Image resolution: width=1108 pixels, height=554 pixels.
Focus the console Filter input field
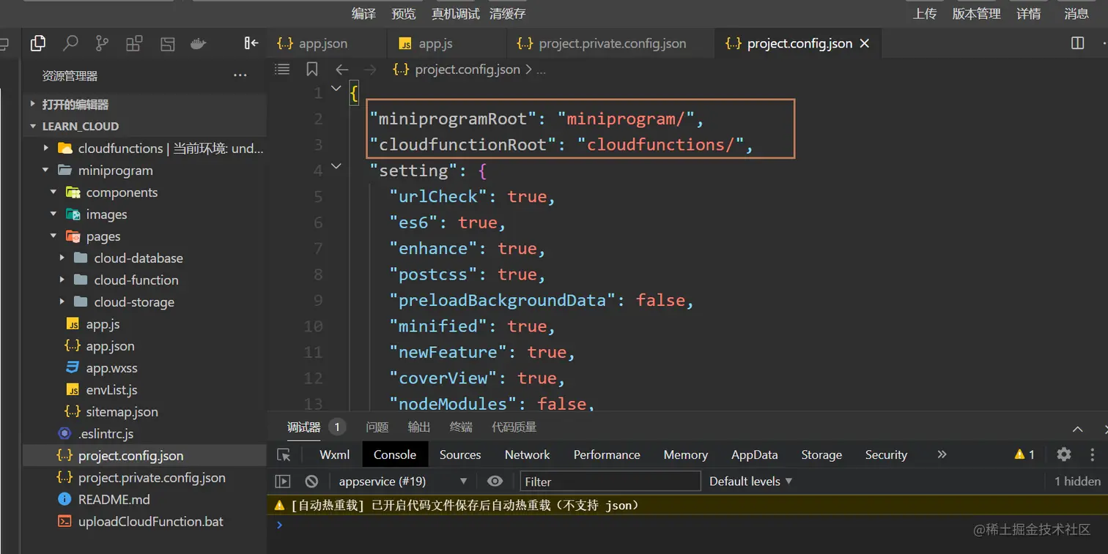click(610, 481)
